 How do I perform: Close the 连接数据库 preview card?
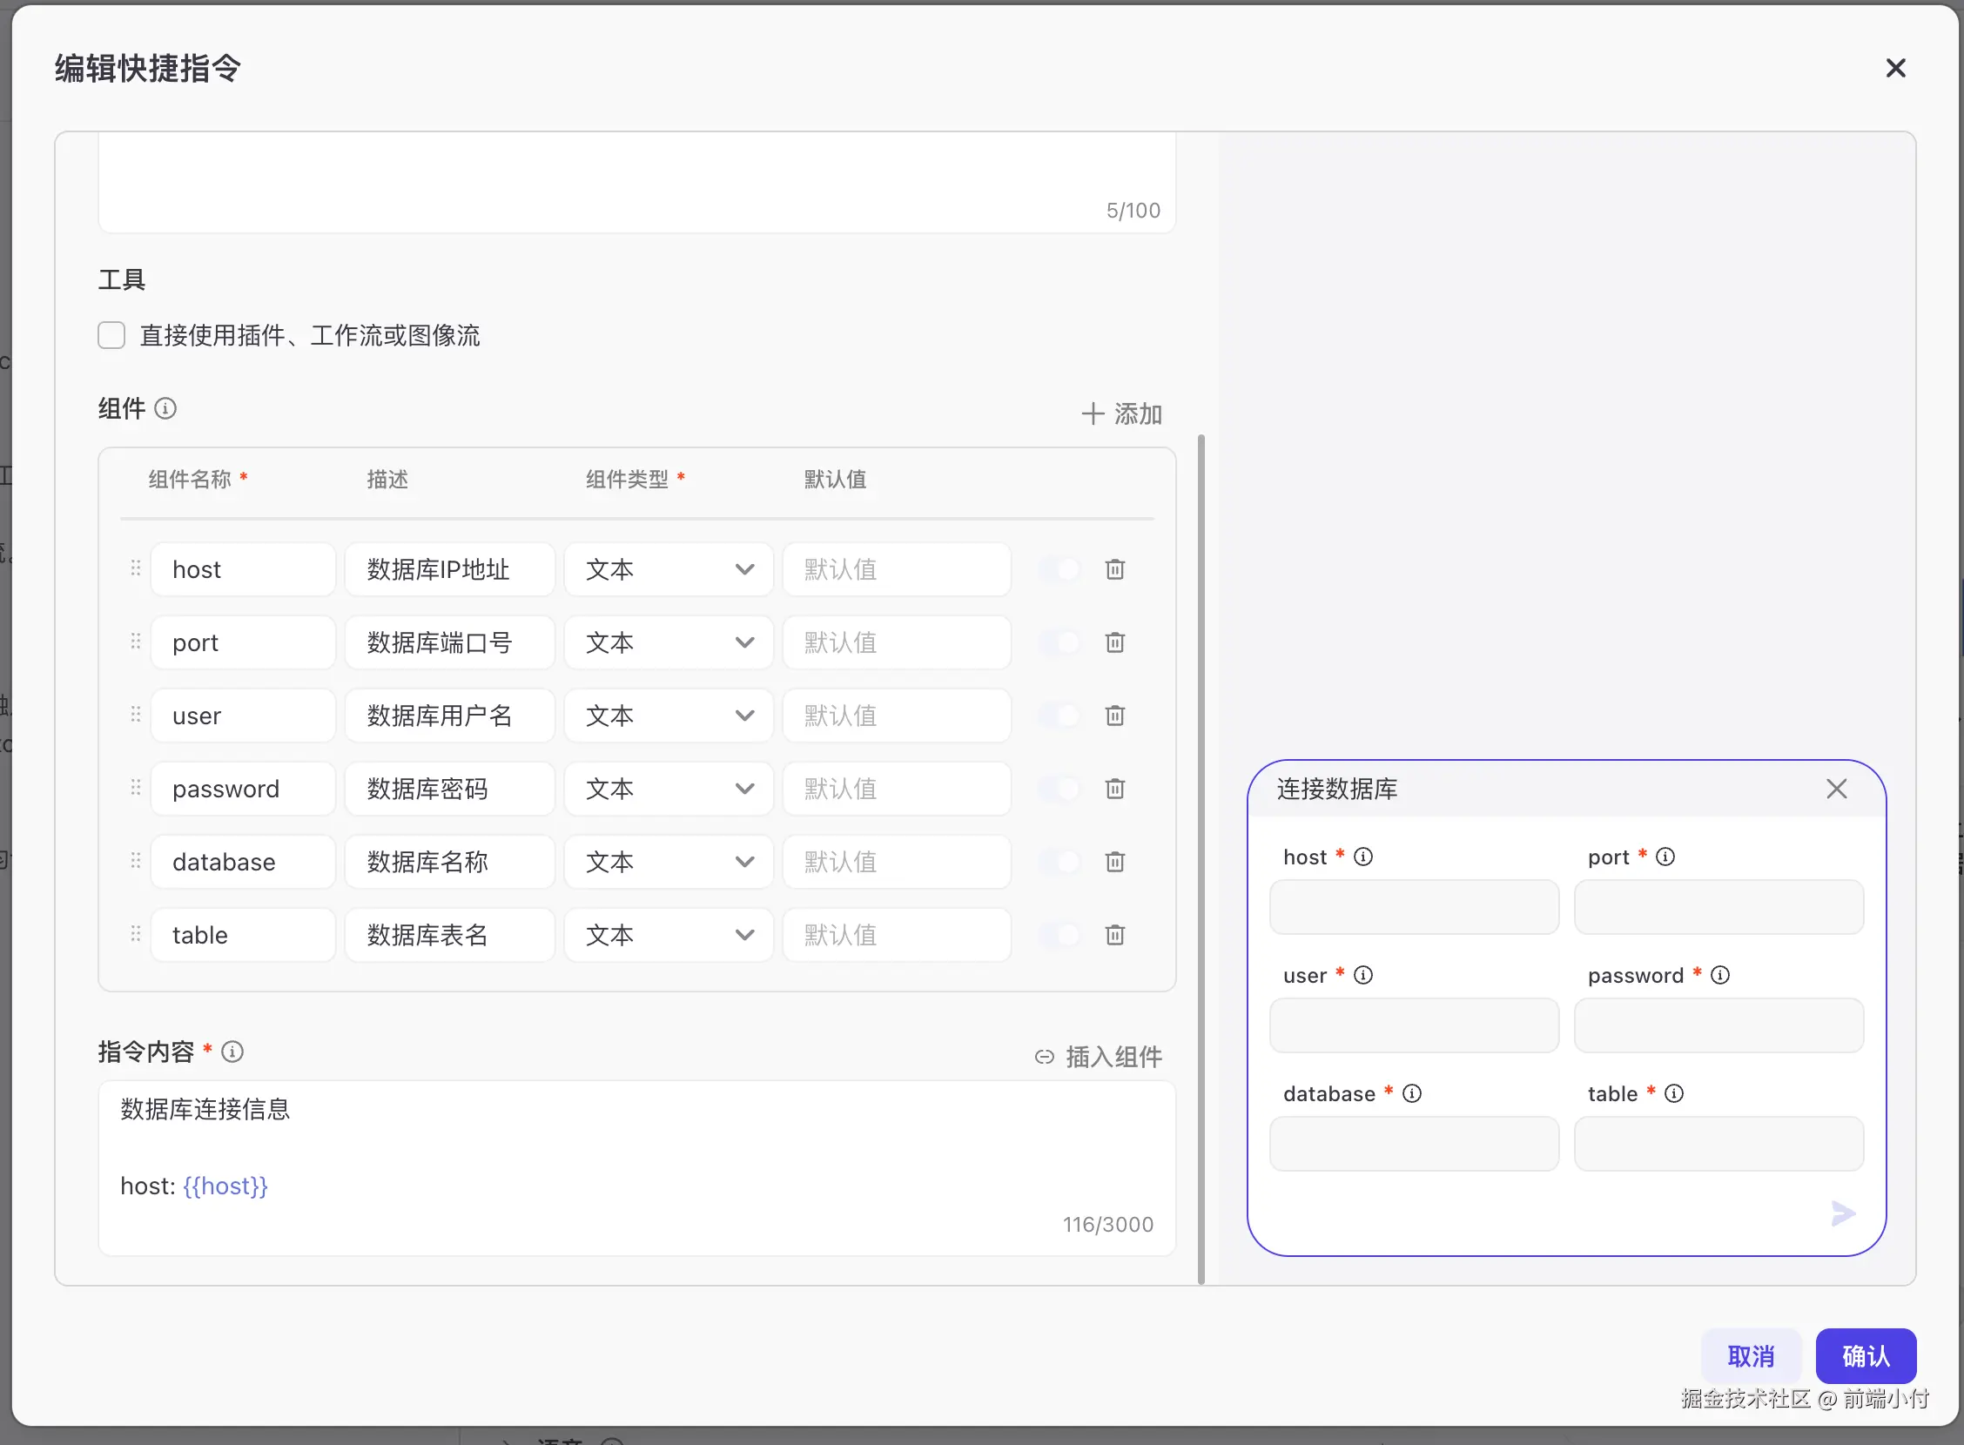coord(1836,789)
